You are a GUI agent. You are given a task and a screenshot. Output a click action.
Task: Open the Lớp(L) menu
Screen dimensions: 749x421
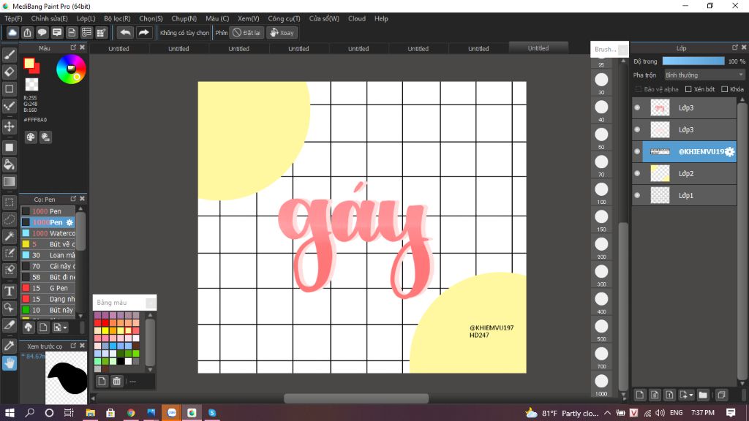pos(86,18)
